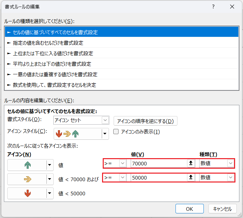Click range-select collapse icon beside 50000
Image resolution: width=243 pixels, height=218 pixels.
coord(191,177)
